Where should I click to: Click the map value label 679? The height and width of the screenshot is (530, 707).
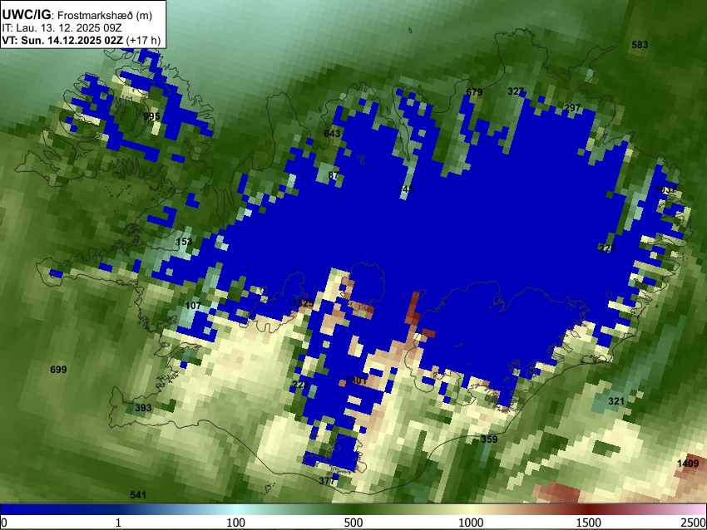[474, 92]
